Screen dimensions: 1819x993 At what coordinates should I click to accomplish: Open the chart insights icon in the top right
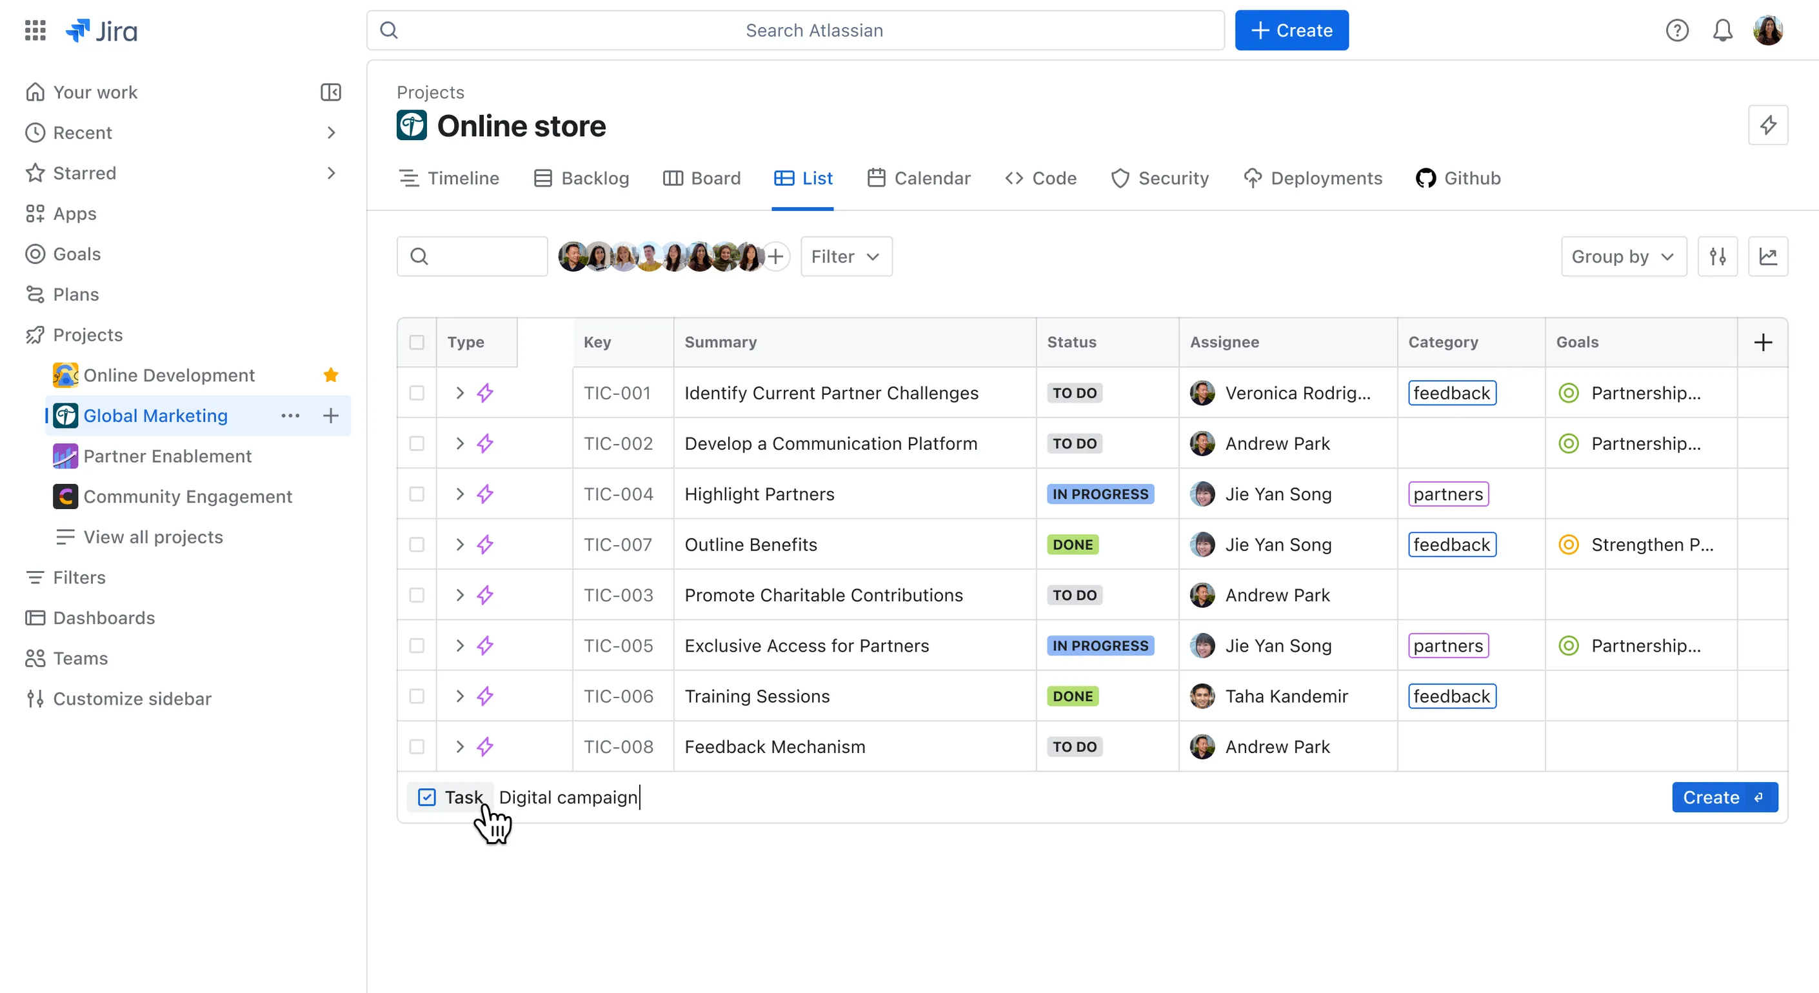tap(1769, 256)
